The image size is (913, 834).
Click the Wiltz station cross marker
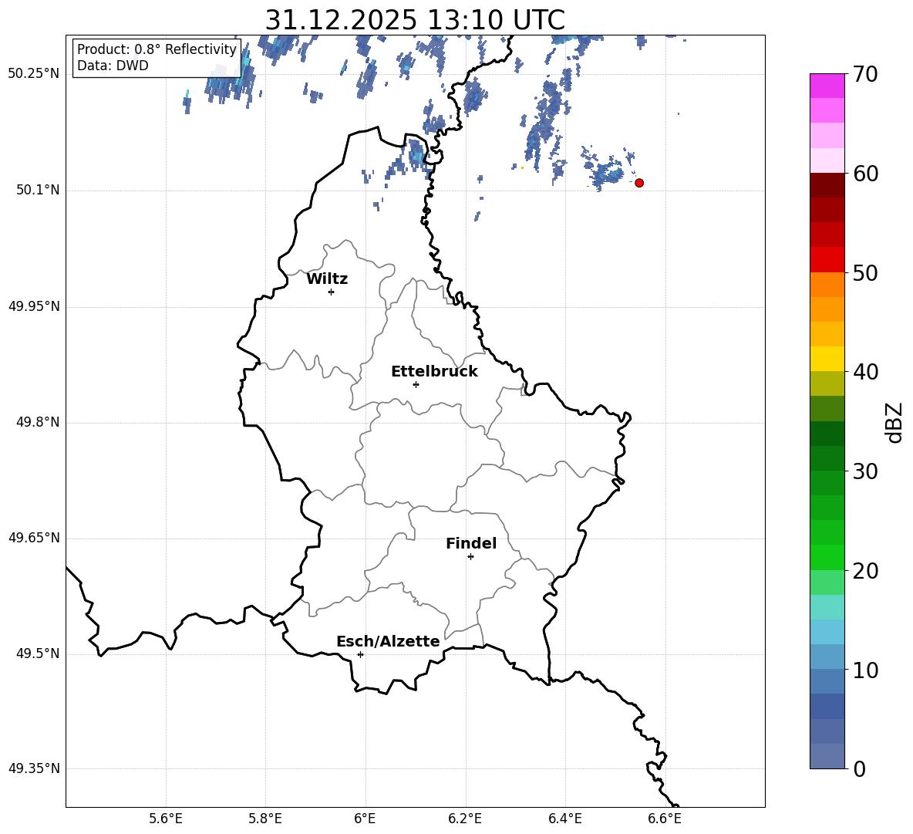pos(332,292)
